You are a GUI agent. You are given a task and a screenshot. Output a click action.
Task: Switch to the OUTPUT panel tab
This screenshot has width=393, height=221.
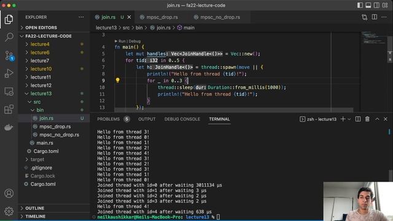(x=147, y=119)
